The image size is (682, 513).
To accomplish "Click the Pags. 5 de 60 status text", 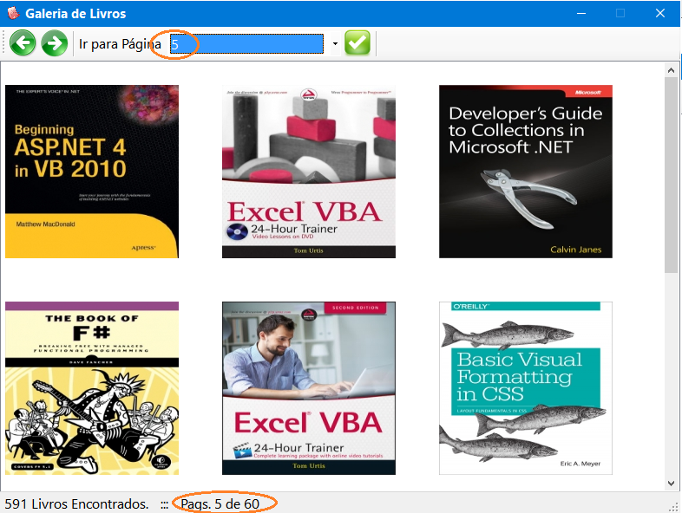I will [x=226, y=503].
